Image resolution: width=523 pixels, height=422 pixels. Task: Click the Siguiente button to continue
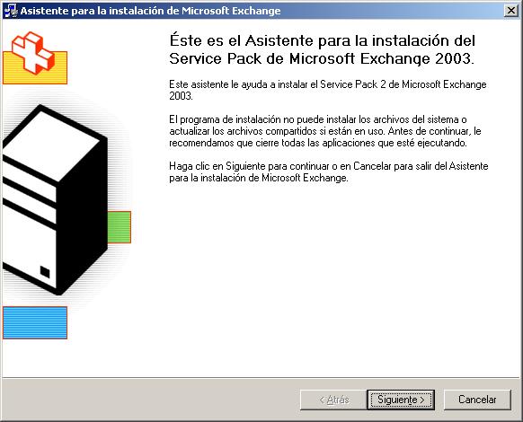pos(401,400)
